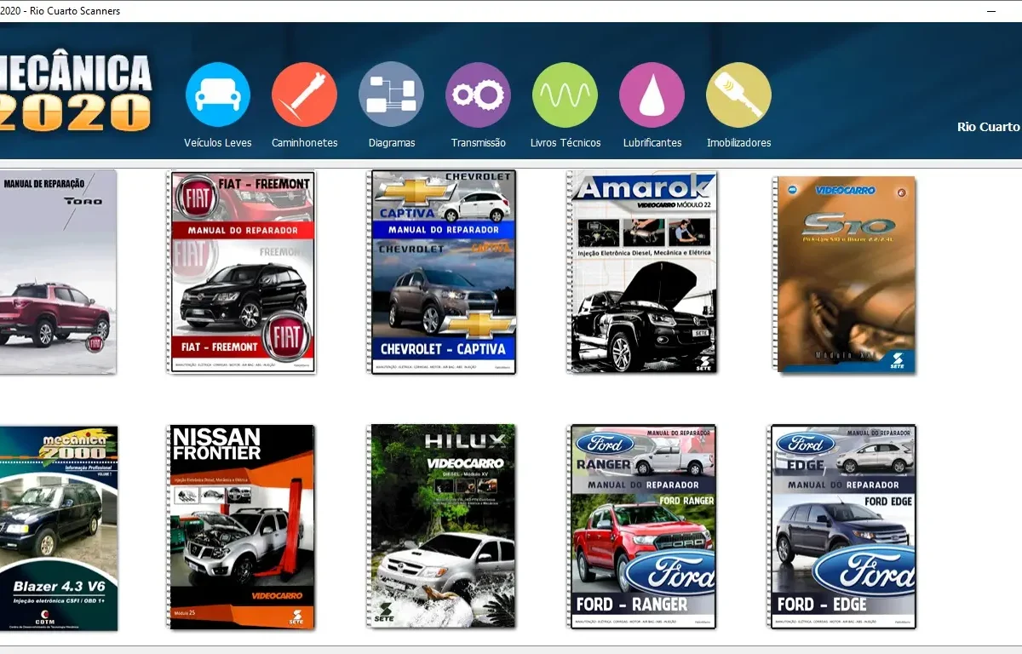Click the Rio Cuarto label

tap(988, 126)
